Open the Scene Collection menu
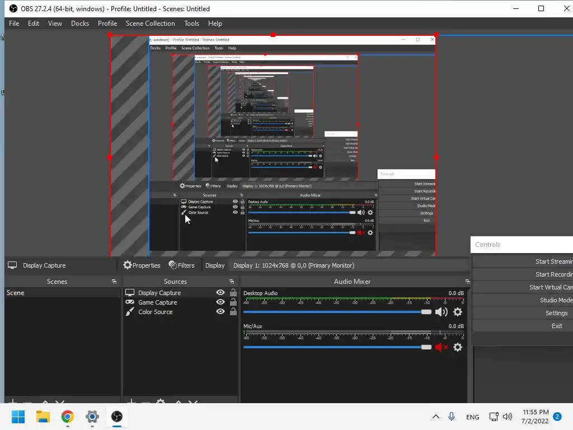573x430 pixels. pyautogui.click(x=150, y=24)
